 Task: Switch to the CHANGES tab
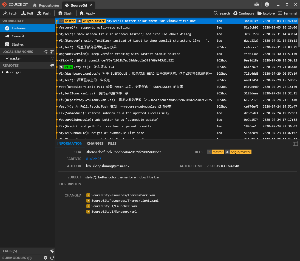click(x=95, y=144)
